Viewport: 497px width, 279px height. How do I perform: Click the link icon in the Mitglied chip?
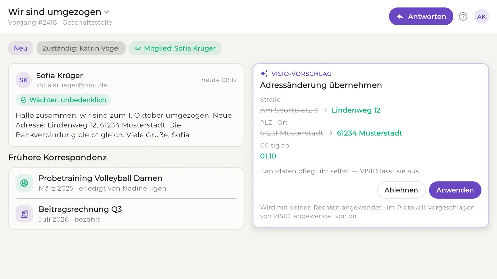[138, 48]
